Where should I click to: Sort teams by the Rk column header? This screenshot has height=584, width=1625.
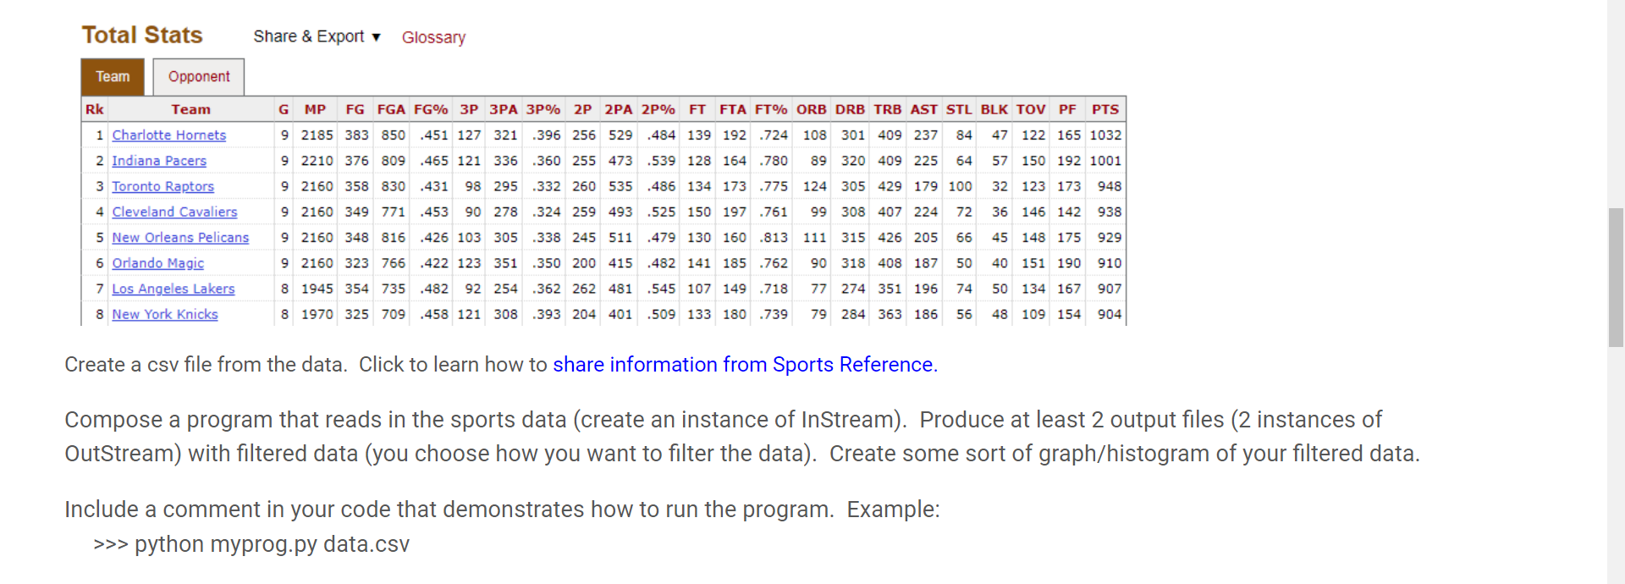point(94,109)
